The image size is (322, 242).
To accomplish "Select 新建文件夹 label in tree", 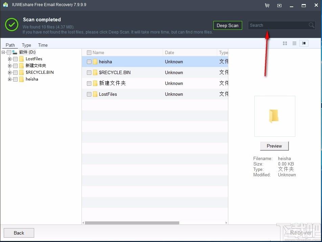I will coord(36,66).
